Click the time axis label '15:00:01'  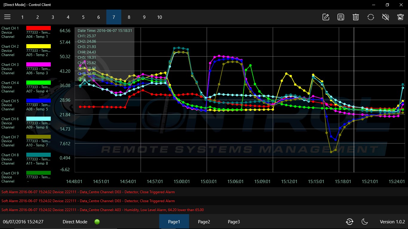pos(182,181)
